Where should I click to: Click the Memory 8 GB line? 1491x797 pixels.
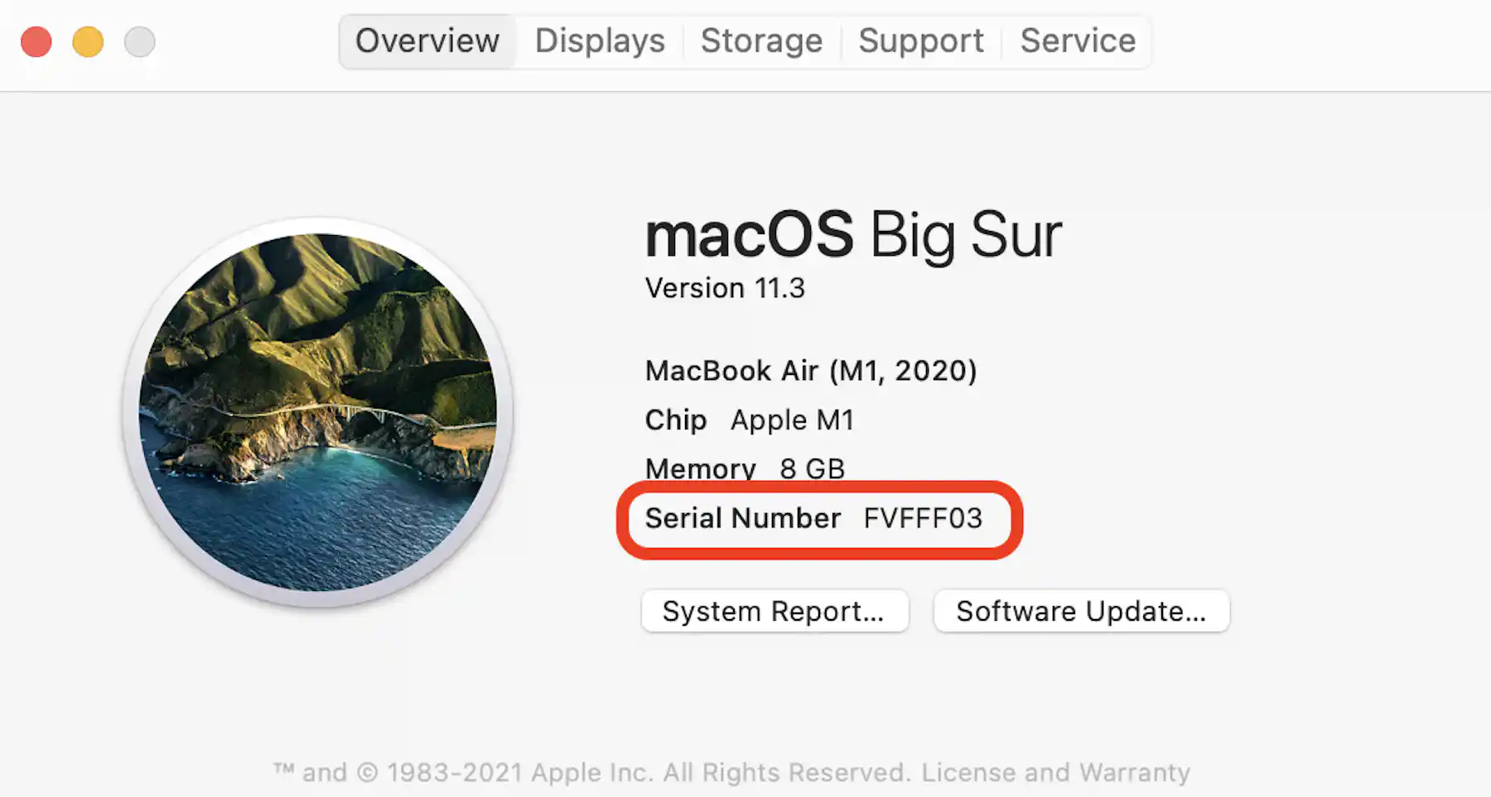(745, 468)
